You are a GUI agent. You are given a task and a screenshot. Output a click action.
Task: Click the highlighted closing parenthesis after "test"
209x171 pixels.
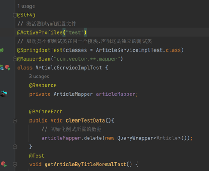[x=85, y=32]
